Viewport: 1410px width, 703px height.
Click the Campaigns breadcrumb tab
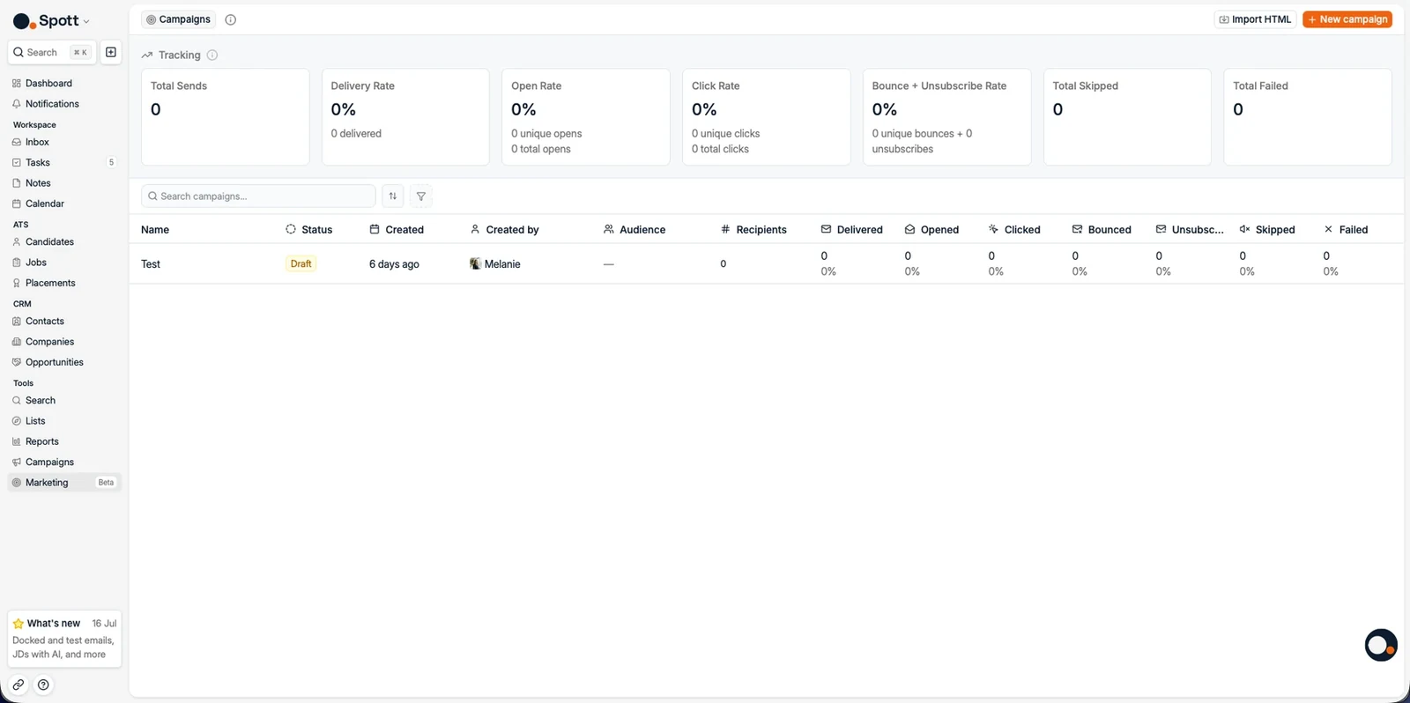[178, 19]
